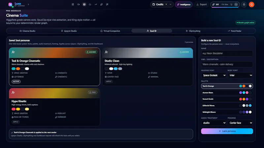This screenshot has height=148, width=264.
Task: Click the blue swatch on Studio Clean card
Action: pos(115,69)
